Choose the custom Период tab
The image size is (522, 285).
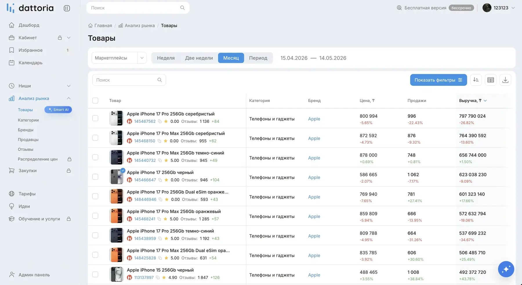pos(258,58)
